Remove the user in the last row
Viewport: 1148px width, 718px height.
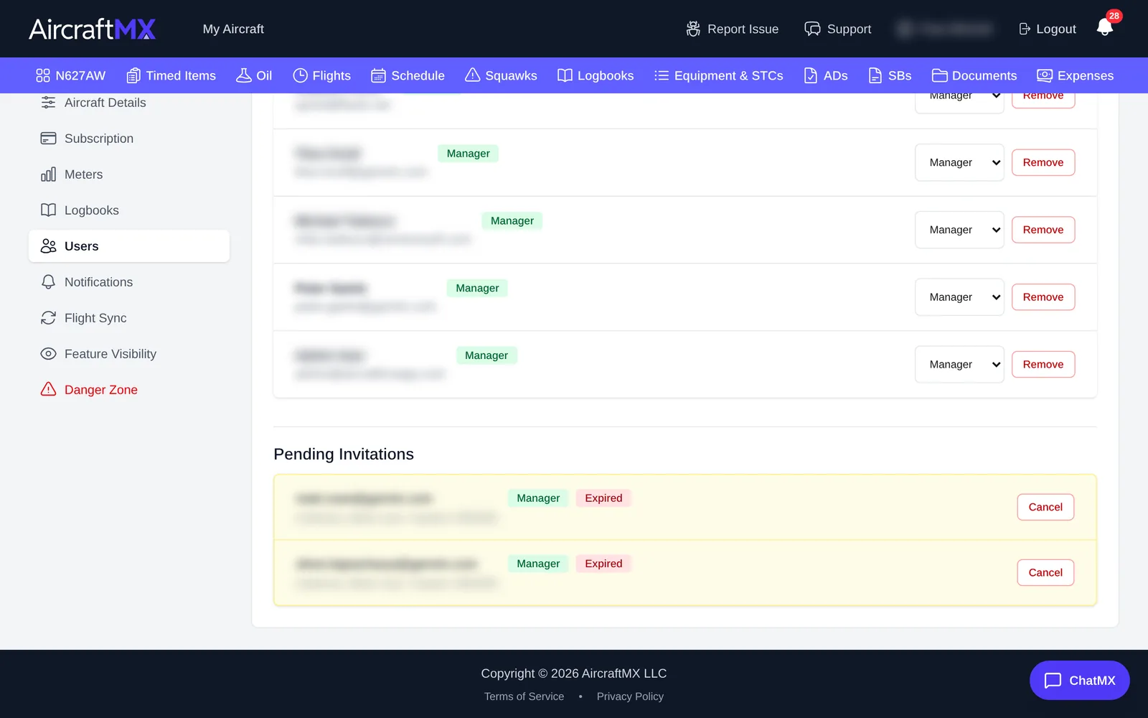pos(1043,364)
